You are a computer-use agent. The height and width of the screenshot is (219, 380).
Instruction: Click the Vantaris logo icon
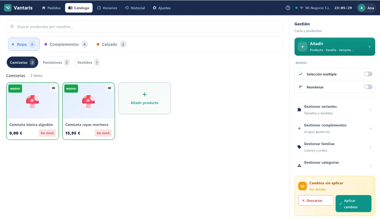[x=8, y=8]
